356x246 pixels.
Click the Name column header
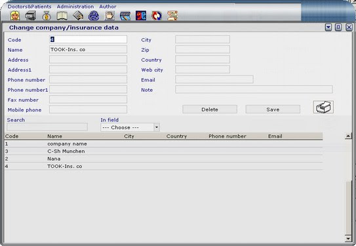54,136
